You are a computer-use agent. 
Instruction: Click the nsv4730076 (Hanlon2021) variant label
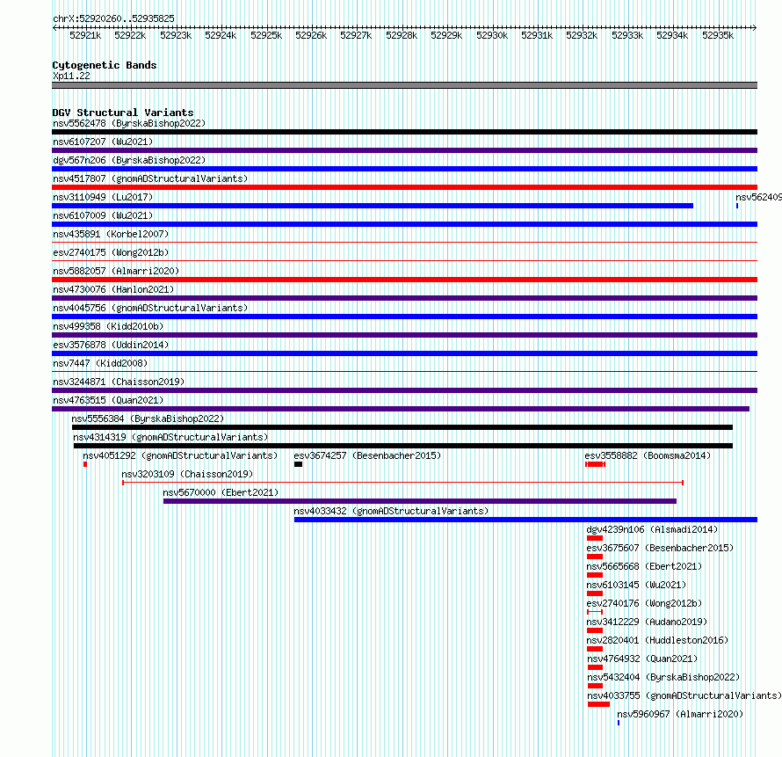[113, 289]
